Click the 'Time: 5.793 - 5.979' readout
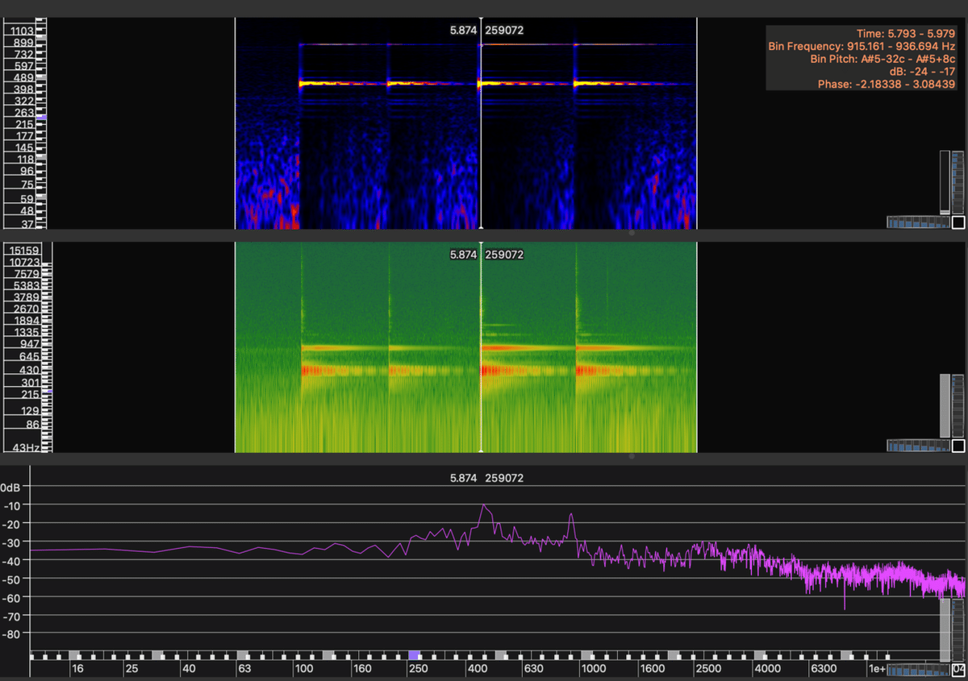 [906, 34]
